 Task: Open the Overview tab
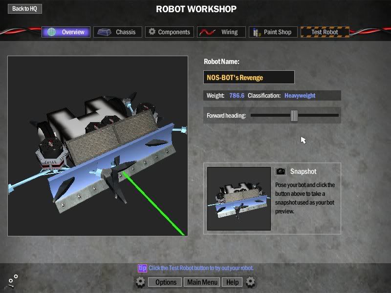point(66,32)
